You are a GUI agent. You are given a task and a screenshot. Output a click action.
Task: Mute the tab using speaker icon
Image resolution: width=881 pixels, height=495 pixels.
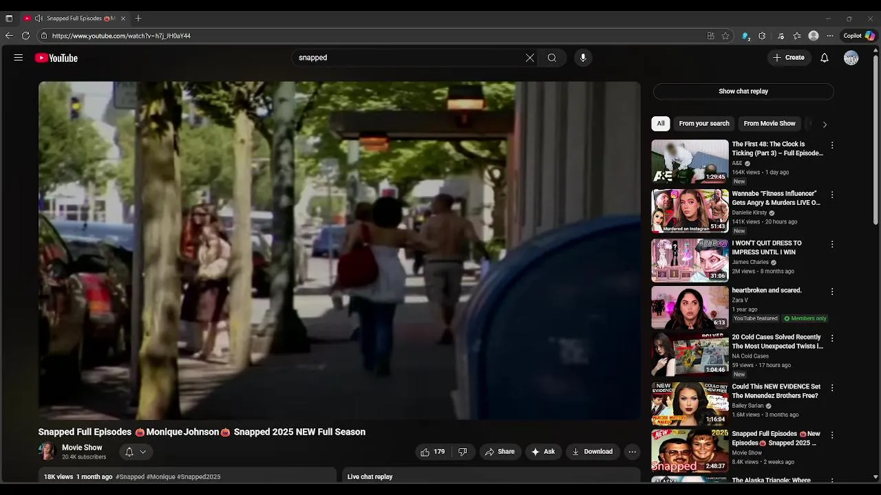pyautogui.click(x=39, y=19)
